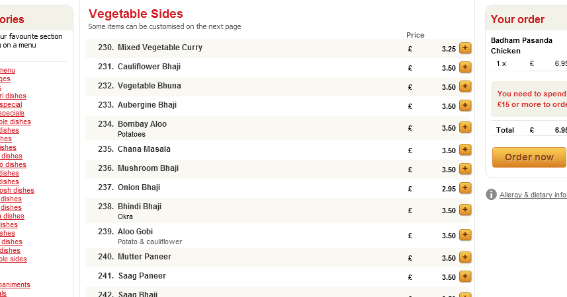Click the Mixed Vegetable Curry name
Viewport: 567px width, 297px height.
[159, 48]
